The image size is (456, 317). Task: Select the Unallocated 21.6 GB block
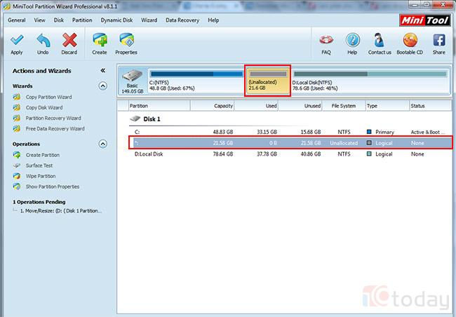coord(267,81)
